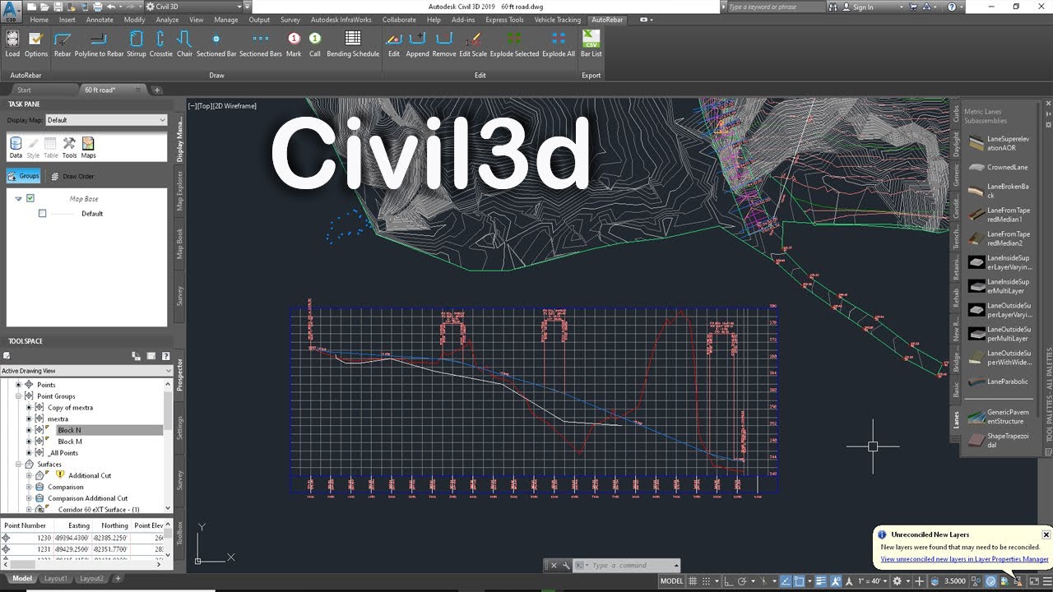
Task: Expand the Points tree node
Action: coord(18,385)
